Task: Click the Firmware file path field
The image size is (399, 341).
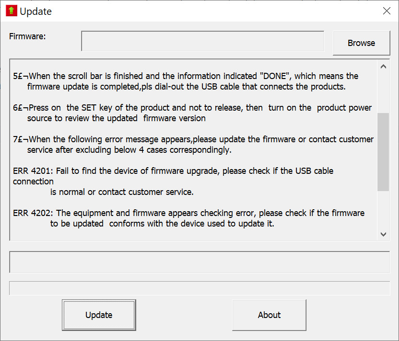Action: coord(202,41)
